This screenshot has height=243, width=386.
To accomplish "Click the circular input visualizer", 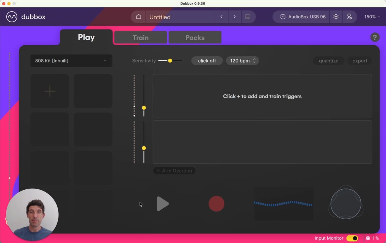I will click(346, 204).
